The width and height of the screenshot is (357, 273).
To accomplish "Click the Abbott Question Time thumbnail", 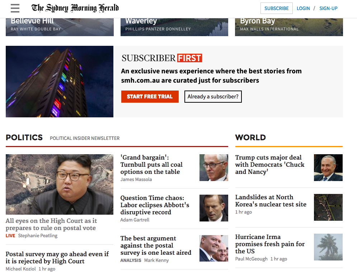I will pyautogui.click(x=213, y=208).
